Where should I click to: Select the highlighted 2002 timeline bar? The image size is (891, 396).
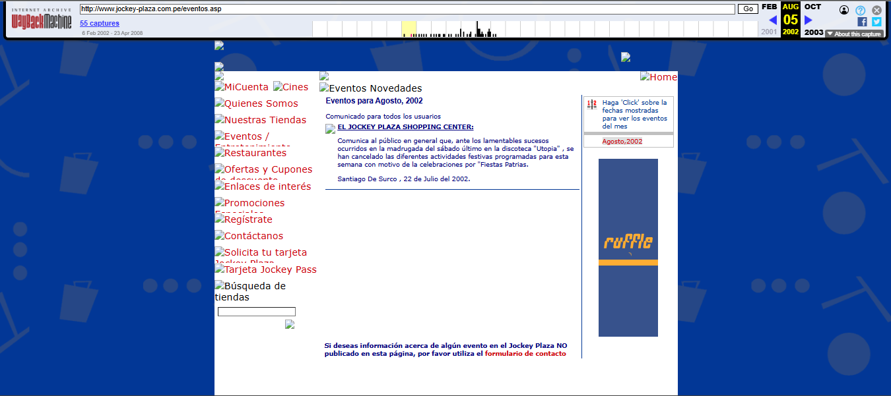coord(409,29)
